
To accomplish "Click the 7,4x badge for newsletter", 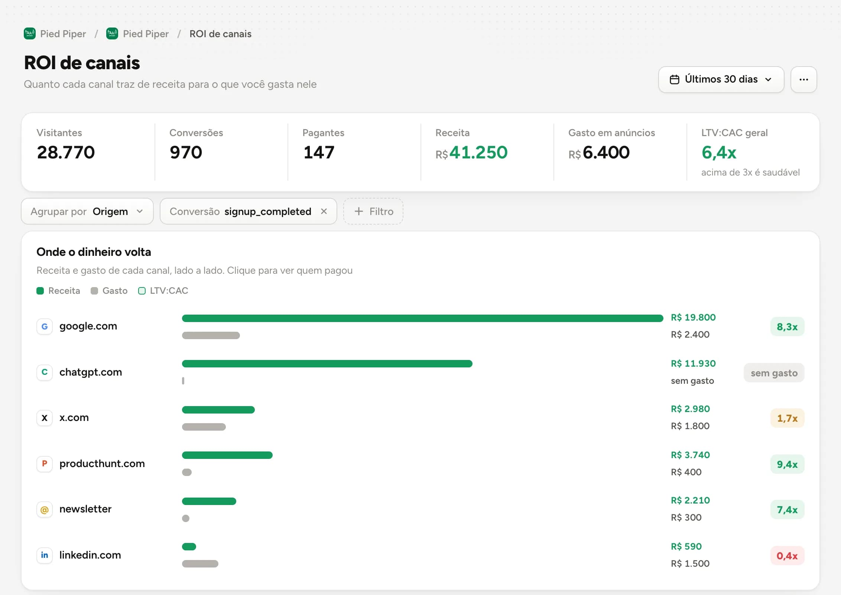I will (x=787, y=509).
